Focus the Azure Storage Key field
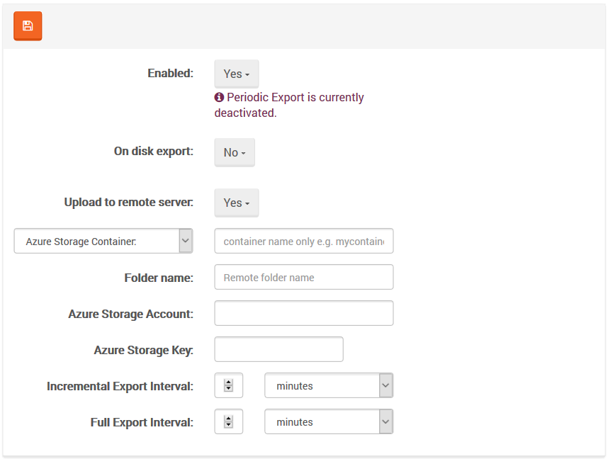 pyautogui.click(x=278, y=349)
